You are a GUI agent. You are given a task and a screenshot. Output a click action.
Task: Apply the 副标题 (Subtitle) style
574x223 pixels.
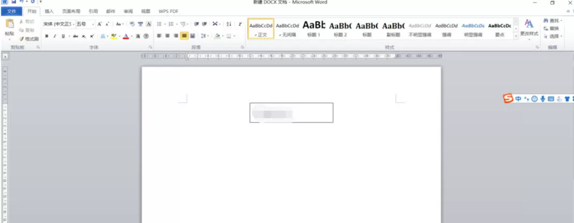(393, 29)
